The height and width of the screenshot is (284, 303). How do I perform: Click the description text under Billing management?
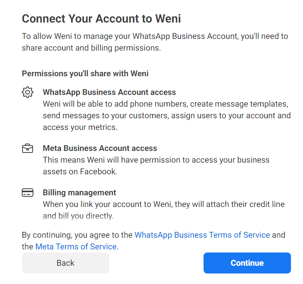point(163,210)
